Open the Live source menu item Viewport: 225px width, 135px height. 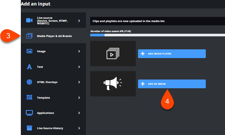(x=53, y=20)
